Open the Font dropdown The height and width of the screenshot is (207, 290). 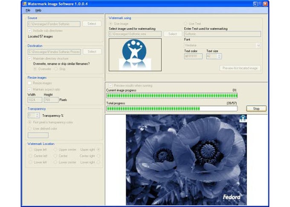pos(223,45)
